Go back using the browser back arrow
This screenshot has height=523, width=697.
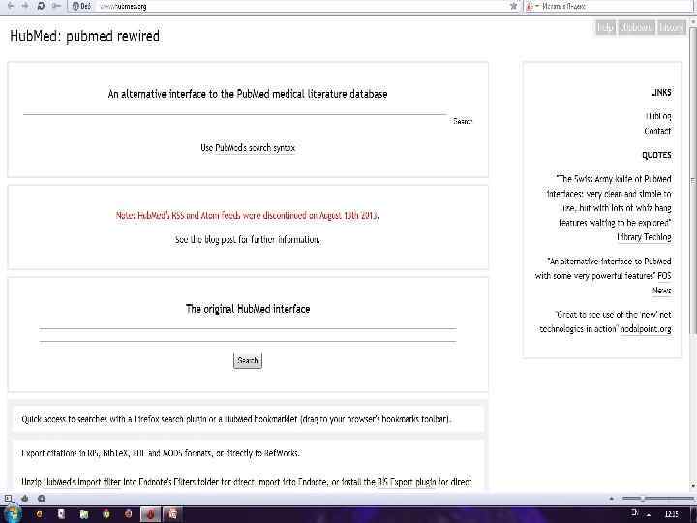click(11, 6)
